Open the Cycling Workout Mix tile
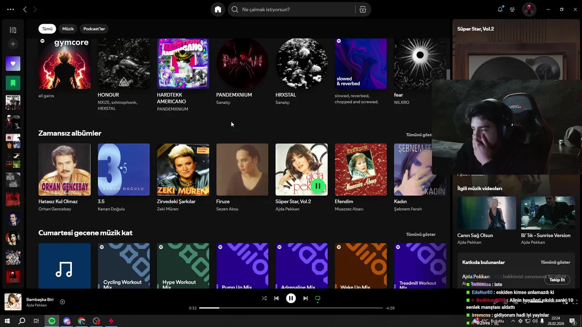Viewport: 582px width, 327px height. [124, 266]
